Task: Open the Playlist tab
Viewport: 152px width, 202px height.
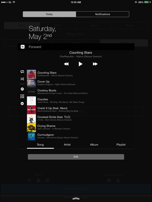Action: [121, 145]
